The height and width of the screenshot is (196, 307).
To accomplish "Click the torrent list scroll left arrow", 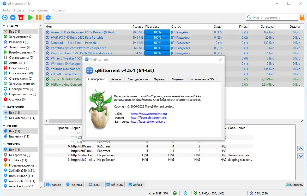I will click(x=46, y=121).
